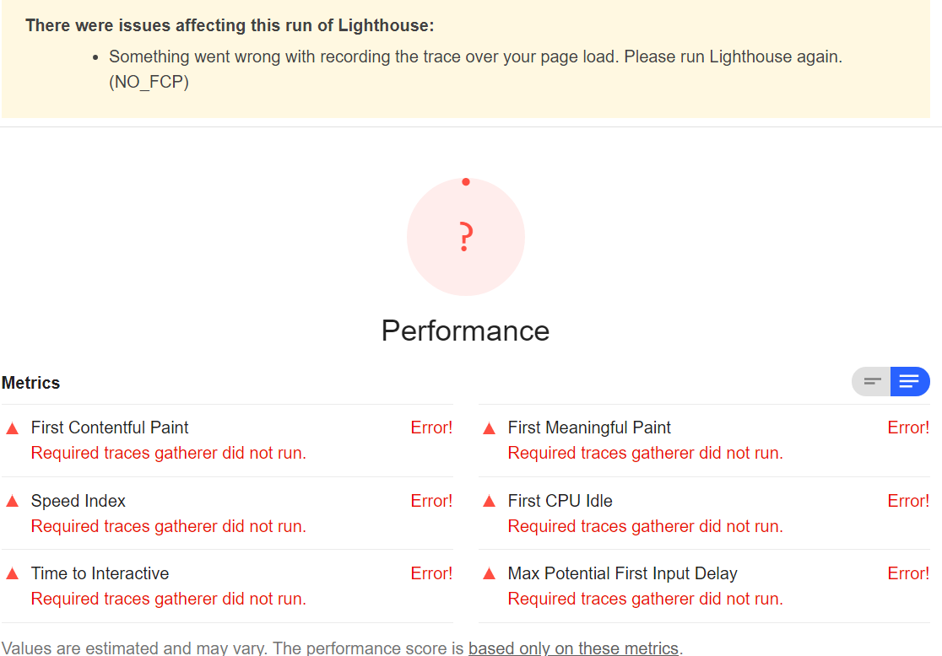Screen dimensions: 942x656
Task: Click the Error! label beside First CPU Idle
Action: pyautogui.click(x=907, y=500)
